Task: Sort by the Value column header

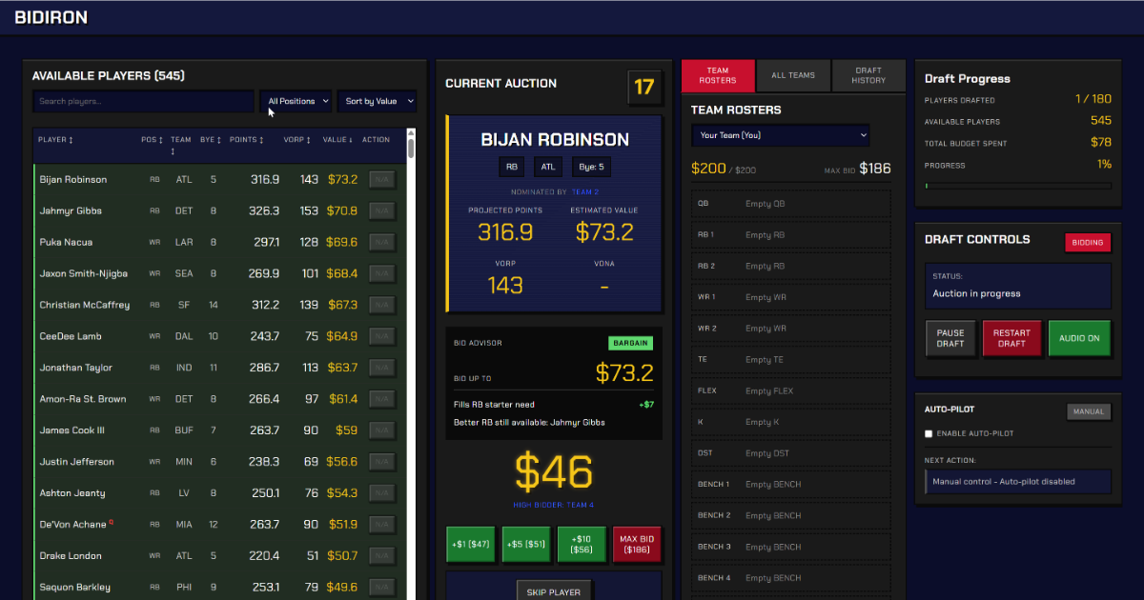Action: coord(338,140)
